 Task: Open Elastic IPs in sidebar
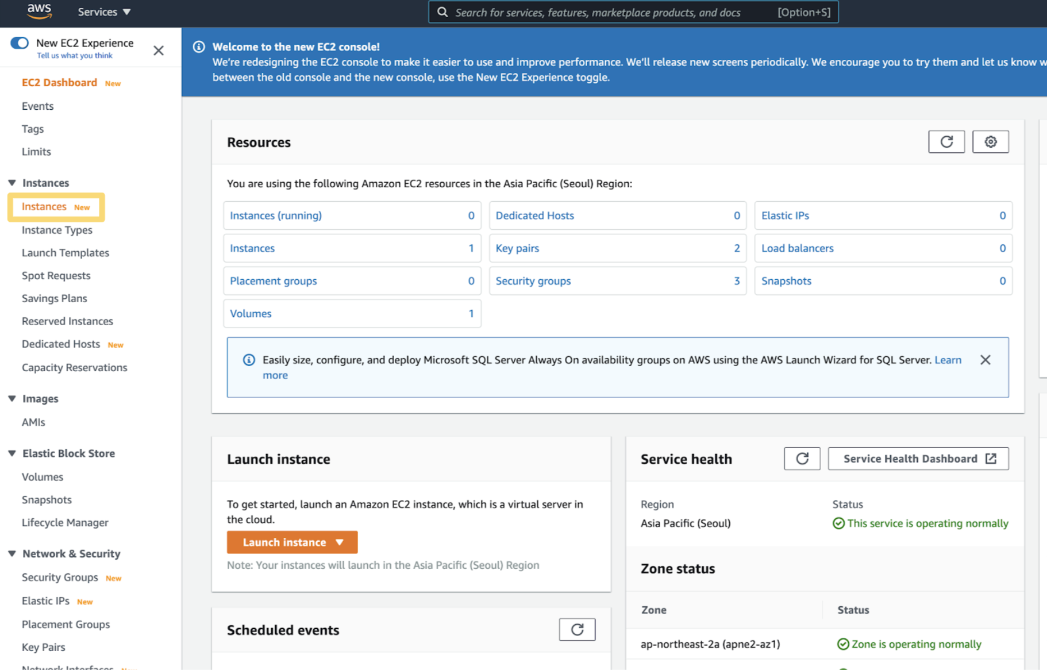(x=45, y=601)
